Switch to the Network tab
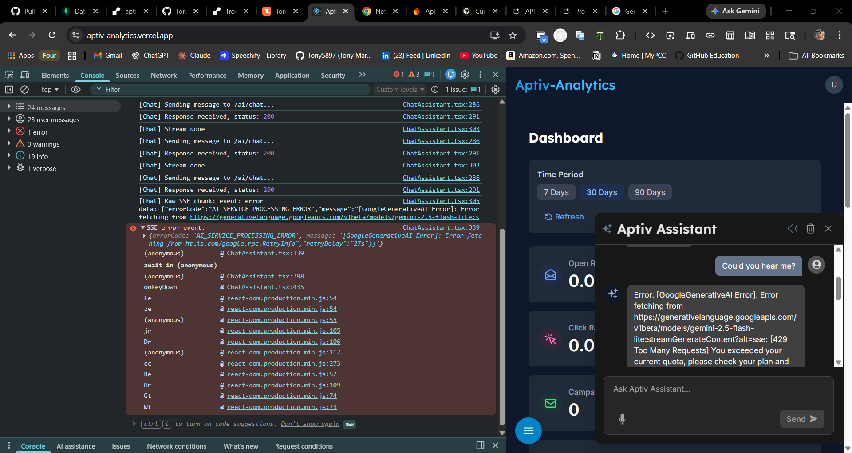This screenshot has height=453, width=852. point(163,75)
